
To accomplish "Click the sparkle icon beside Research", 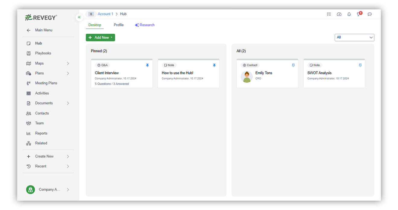I will click(137, 25).
